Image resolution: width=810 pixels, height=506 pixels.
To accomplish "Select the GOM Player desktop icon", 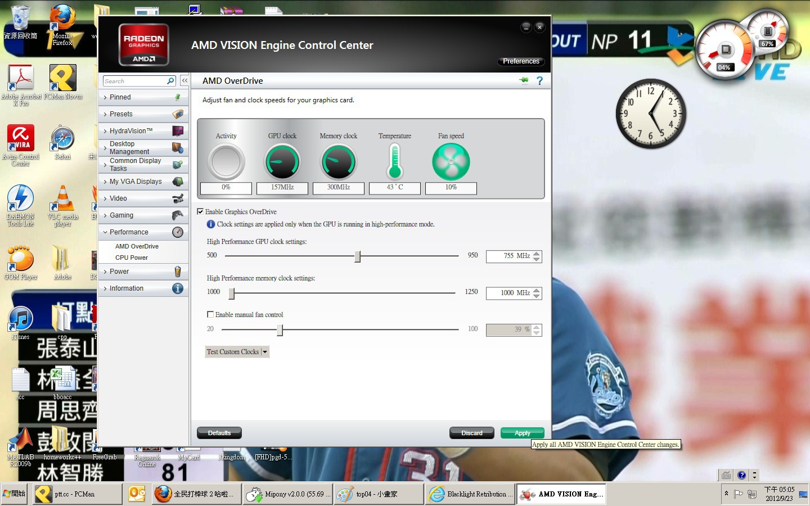I will [21, 263].
